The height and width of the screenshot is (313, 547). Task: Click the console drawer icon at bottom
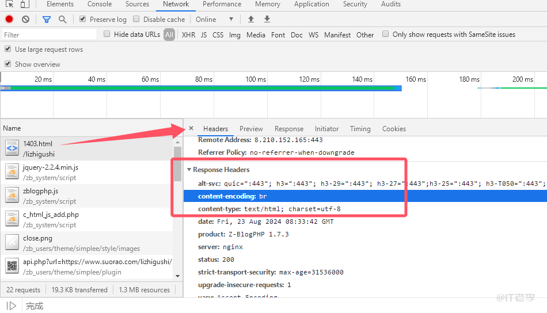coord(12,306)
